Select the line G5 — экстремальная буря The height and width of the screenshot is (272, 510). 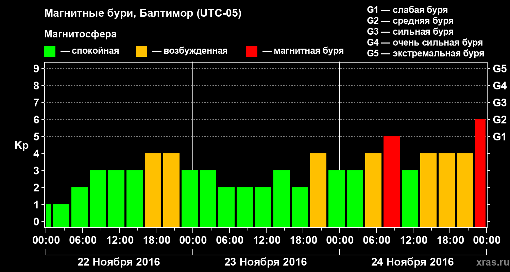tap(425, 53)
